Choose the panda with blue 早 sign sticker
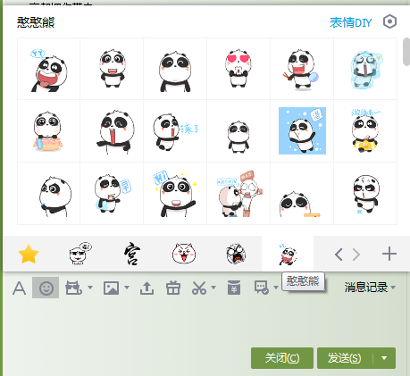The image size is (410, 376). pos(112,194)
